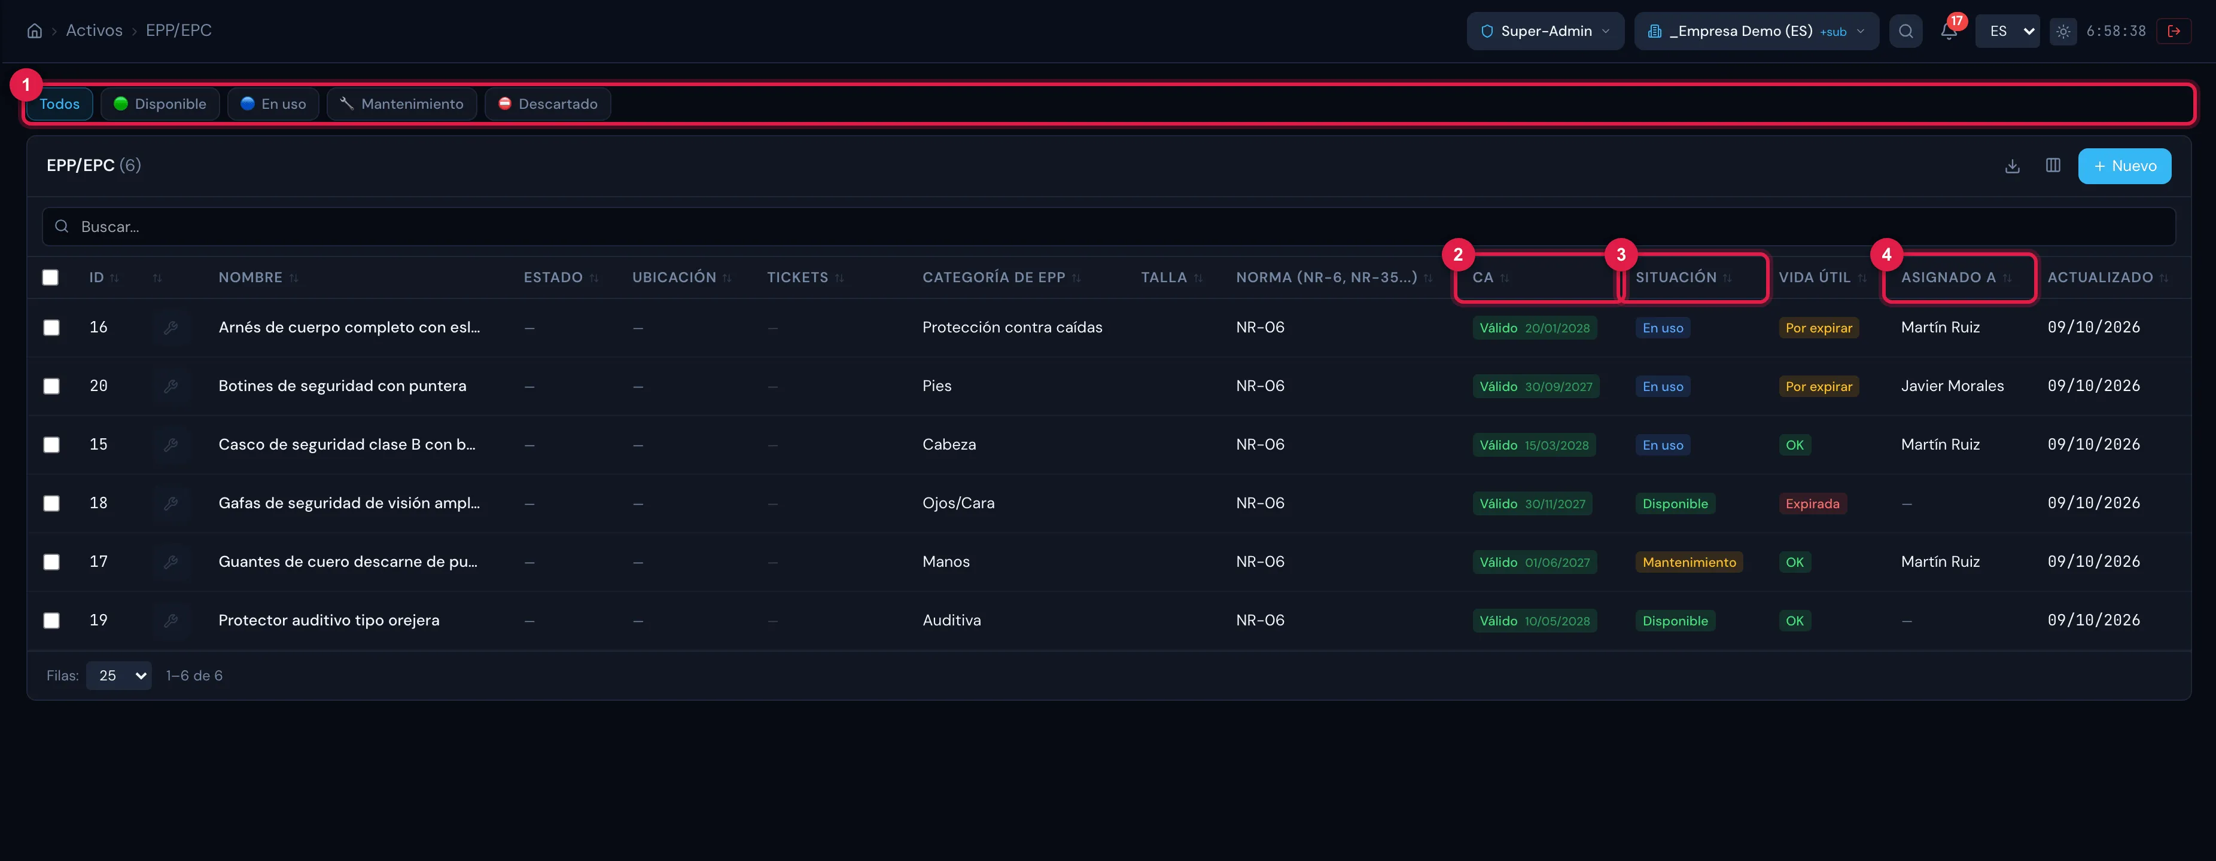Filter by the Todos tab
This screenshot has width=2216, height=861.
[59, 104]
